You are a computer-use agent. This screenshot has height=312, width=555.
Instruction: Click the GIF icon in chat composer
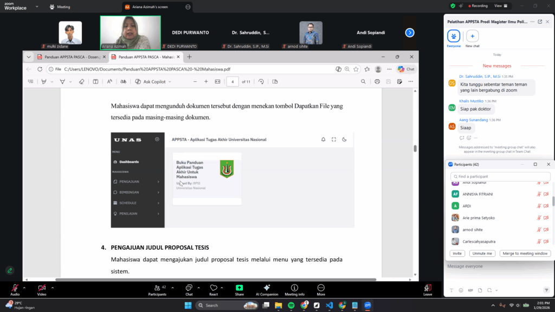pos(470,290)
